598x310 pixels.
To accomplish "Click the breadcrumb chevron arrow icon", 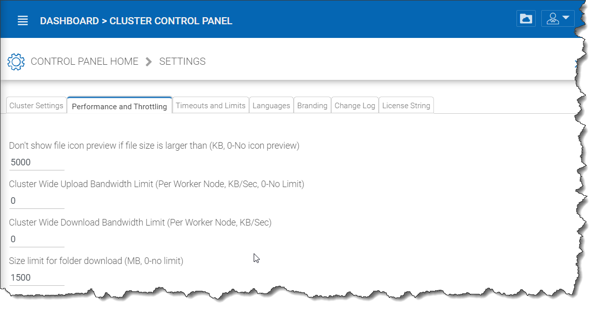I will pos(149,62).
